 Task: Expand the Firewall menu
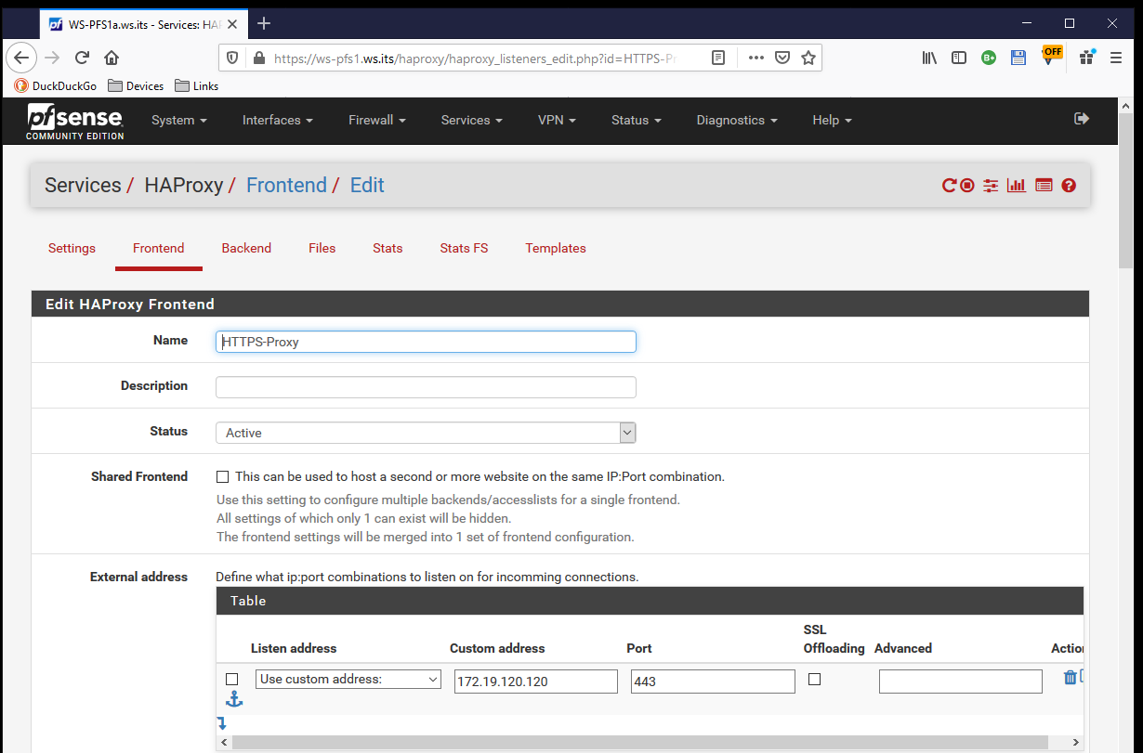pyautogui.click(x=377, y=120)
